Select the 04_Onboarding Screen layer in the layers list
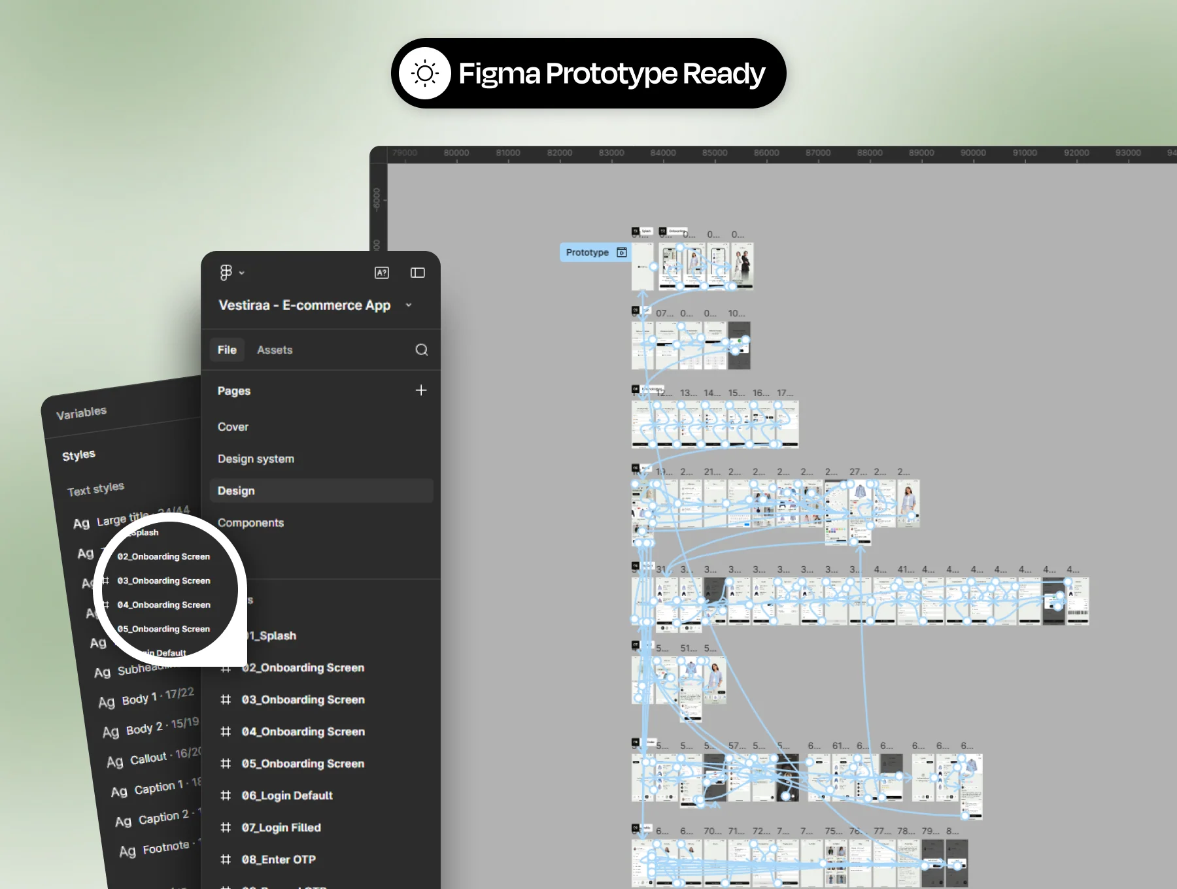 pyautogui.click(x=303, y=731)
